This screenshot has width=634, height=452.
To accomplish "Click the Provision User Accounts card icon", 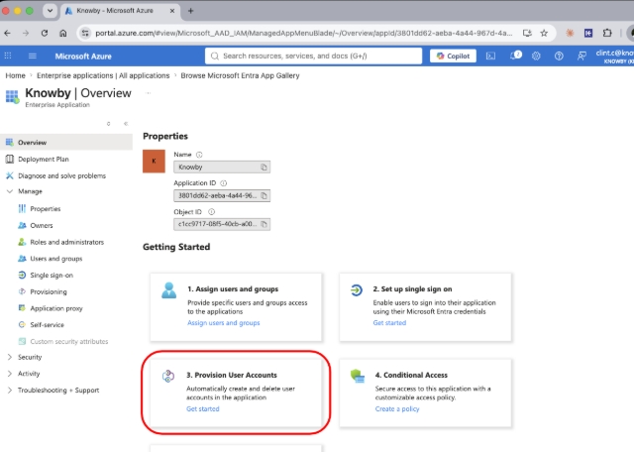I will pos(168,376).
